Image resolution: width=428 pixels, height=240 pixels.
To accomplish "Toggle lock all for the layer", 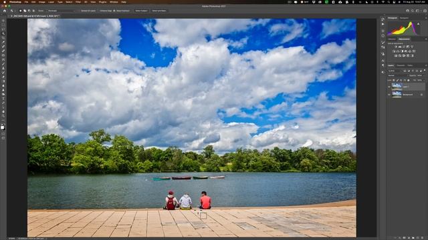I will [408, 80].
